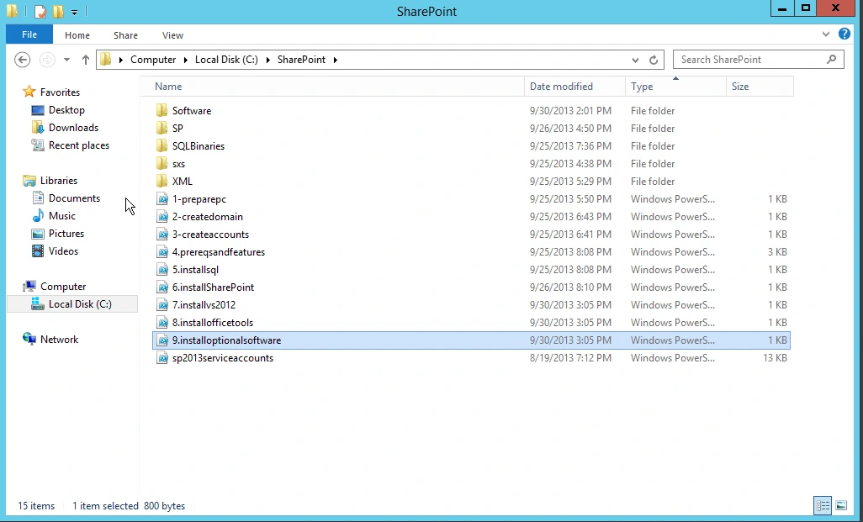Image resolution: width=863 pixels, height=522 pixels.
Task: Expand the ribbon with the chevron
Action: (826, 34)
